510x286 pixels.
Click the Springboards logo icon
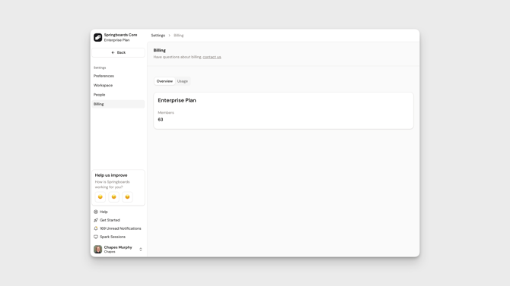pos(98,38)
